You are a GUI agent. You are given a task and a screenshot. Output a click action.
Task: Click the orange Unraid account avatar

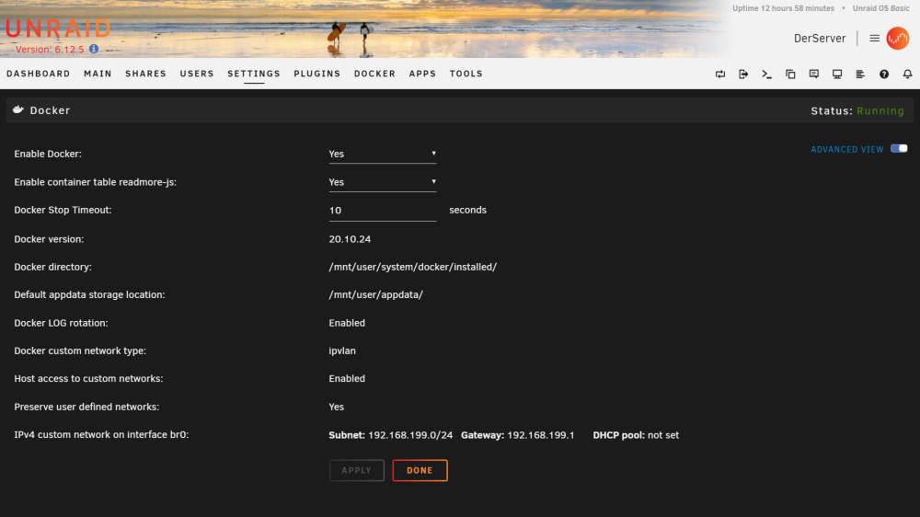coord(898,38)
